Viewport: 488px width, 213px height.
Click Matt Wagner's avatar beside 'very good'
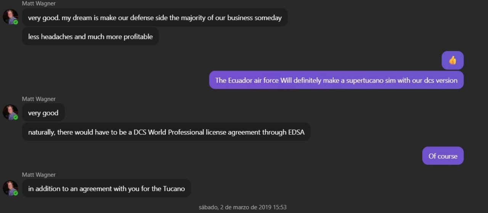tap(10, 112)
